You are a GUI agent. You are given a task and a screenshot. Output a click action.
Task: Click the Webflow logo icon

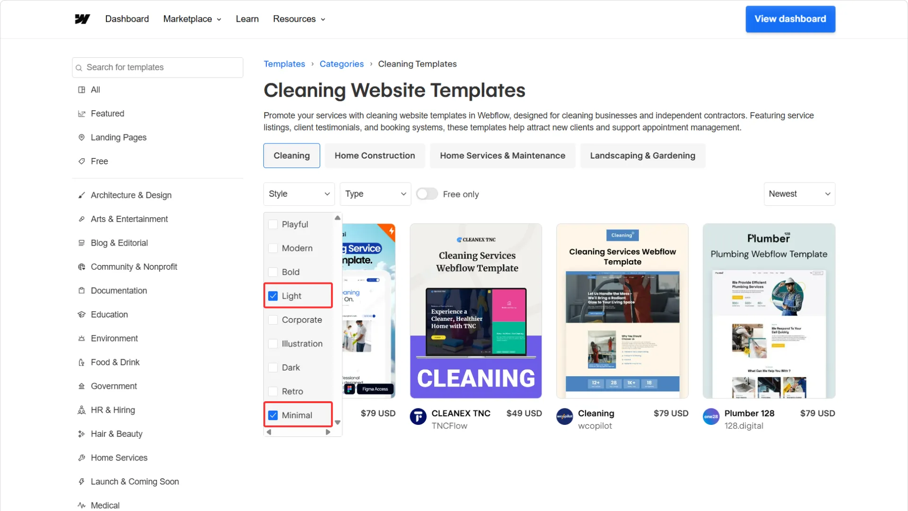(x=82, y=19)
